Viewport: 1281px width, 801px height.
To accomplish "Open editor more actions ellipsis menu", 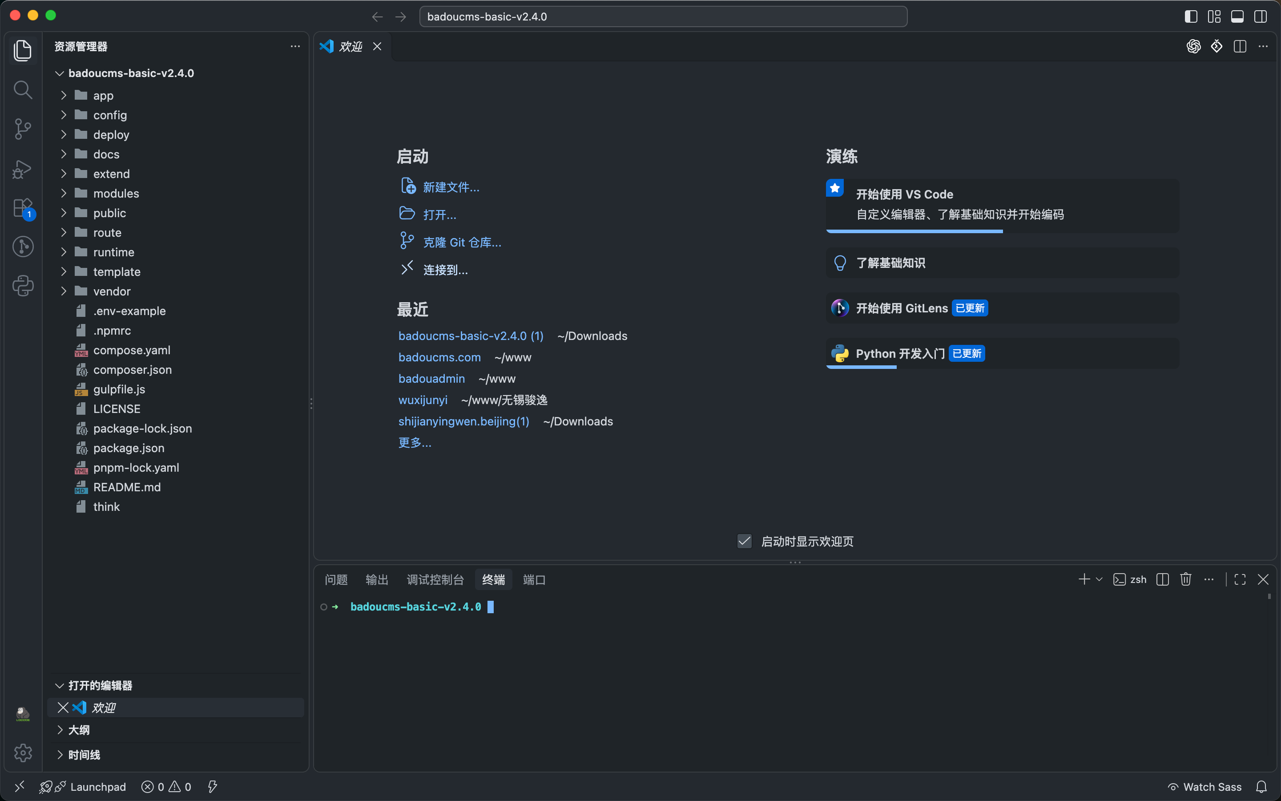I will pos(1263,47).
